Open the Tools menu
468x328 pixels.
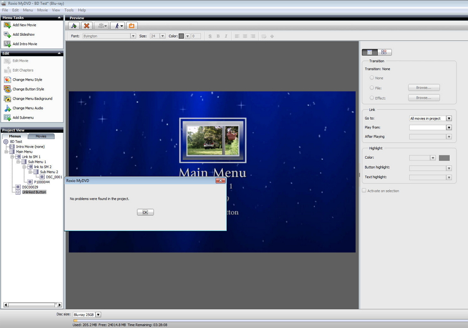tap(69, 10)
